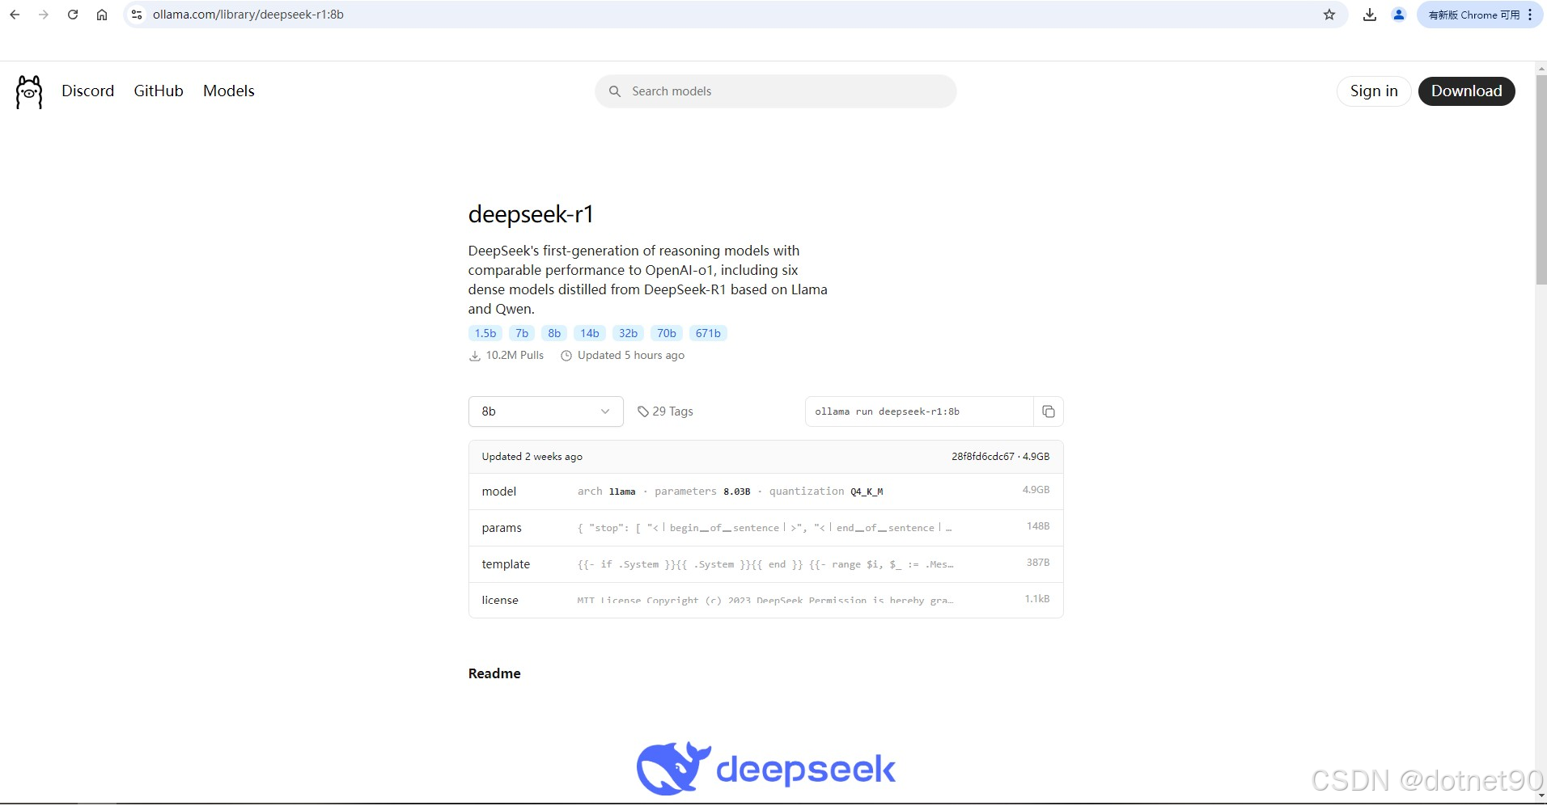Focus the Search models field
This screenshot has height=806, width=1547.
pyautogui.click(x=776, y=91)
